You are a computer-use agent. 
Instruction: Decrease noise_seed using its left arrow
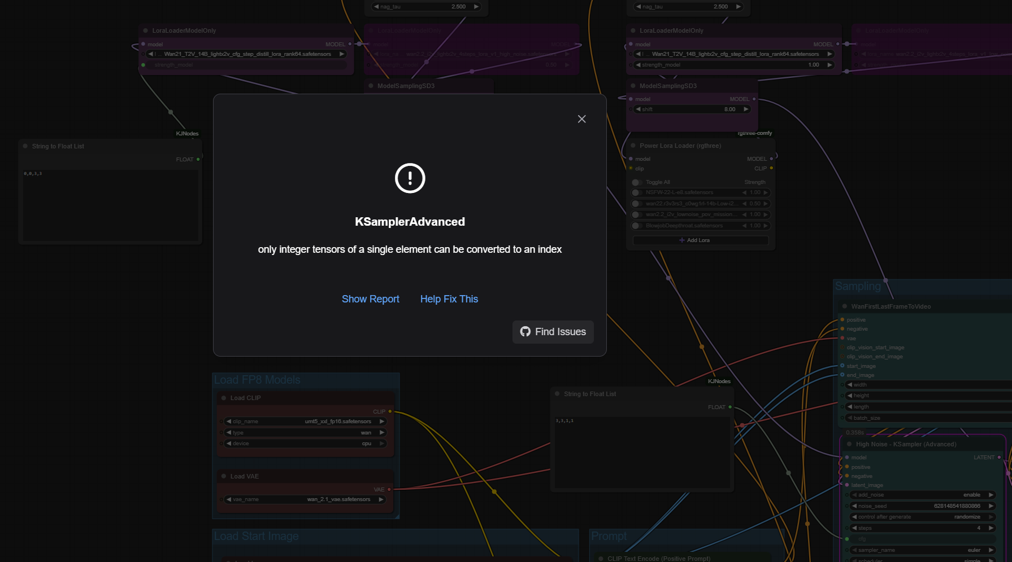tap(854, 506)
